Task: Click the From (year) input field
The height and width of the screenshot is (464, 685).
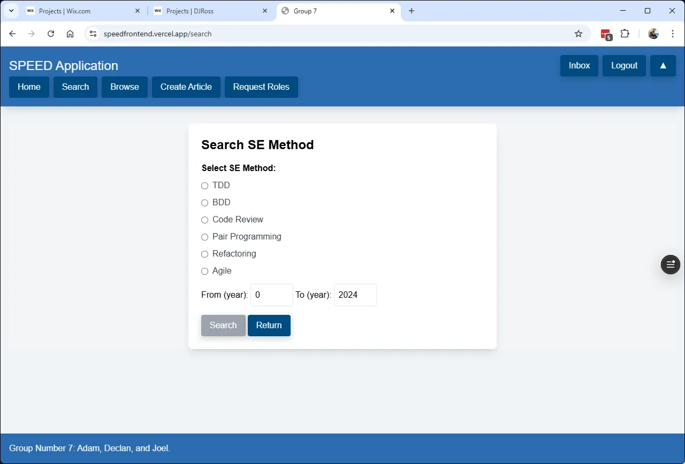Action: coord(272,295)
